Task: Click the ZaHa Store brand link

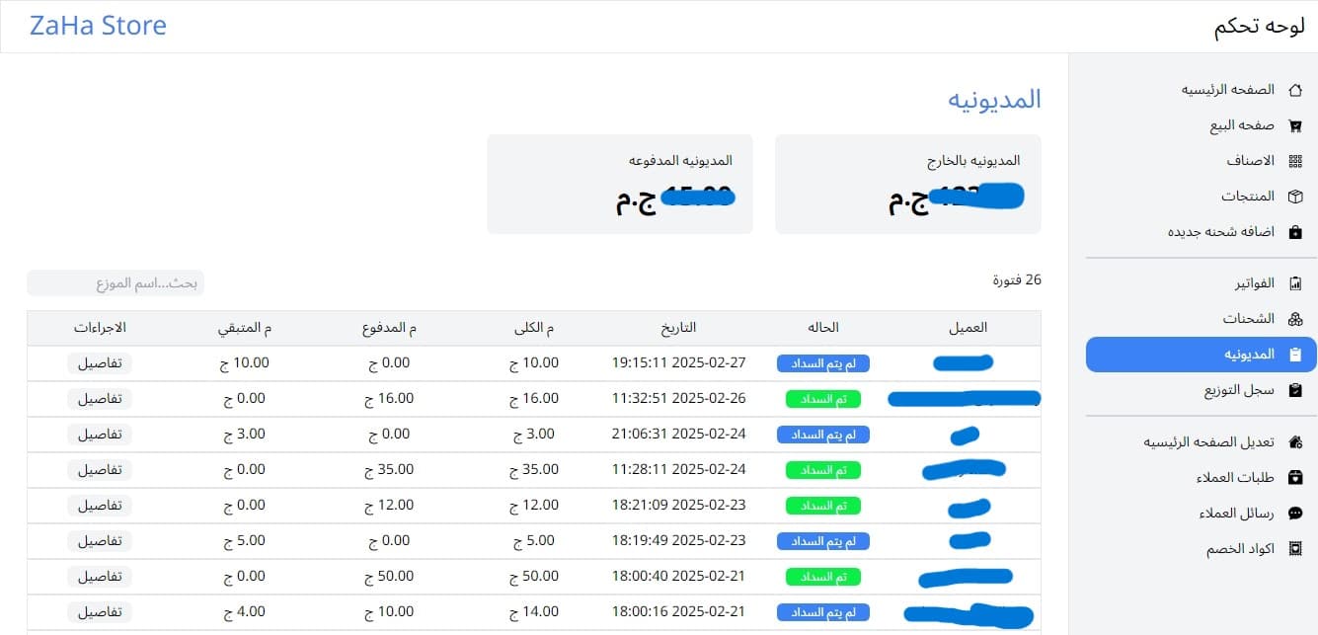Action: click(x=98, y=26)
